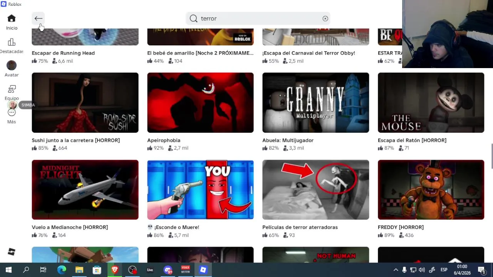Switch to the Brave browser on the taskbar
This screenshot has width=493, height=277.
pos(115,270)
